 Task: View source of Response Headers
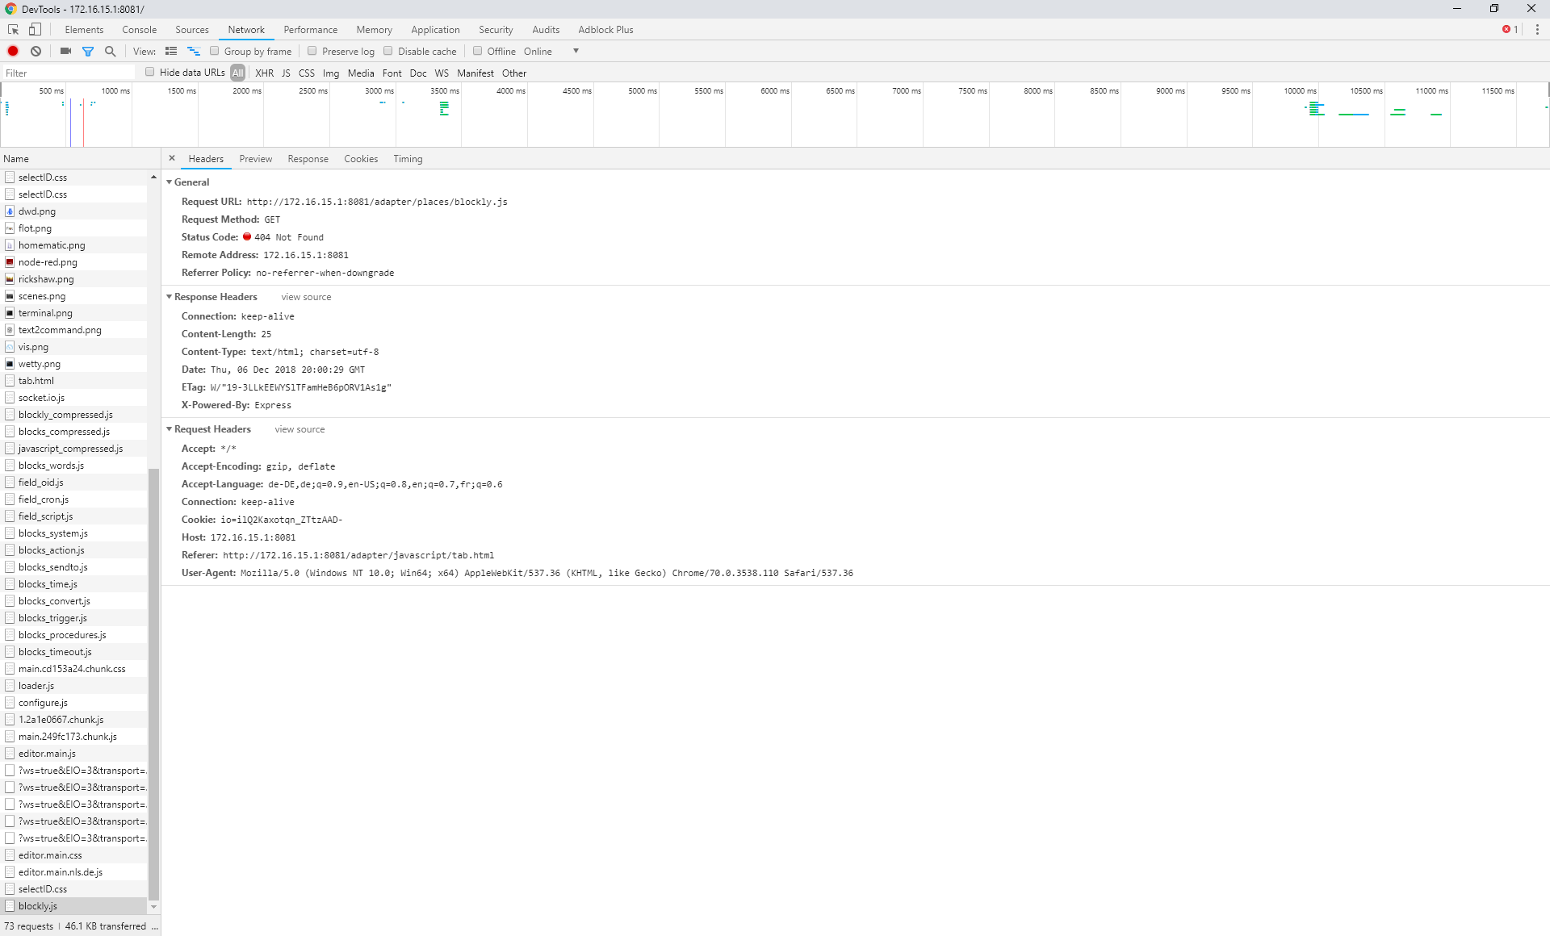point(305,296)
